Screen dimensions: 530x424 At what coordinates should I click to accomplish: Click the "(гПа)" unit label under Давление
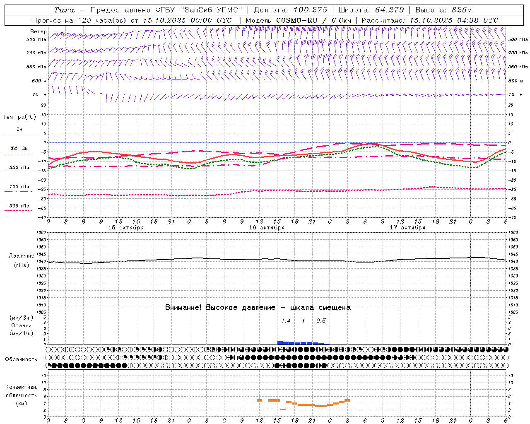21,265
